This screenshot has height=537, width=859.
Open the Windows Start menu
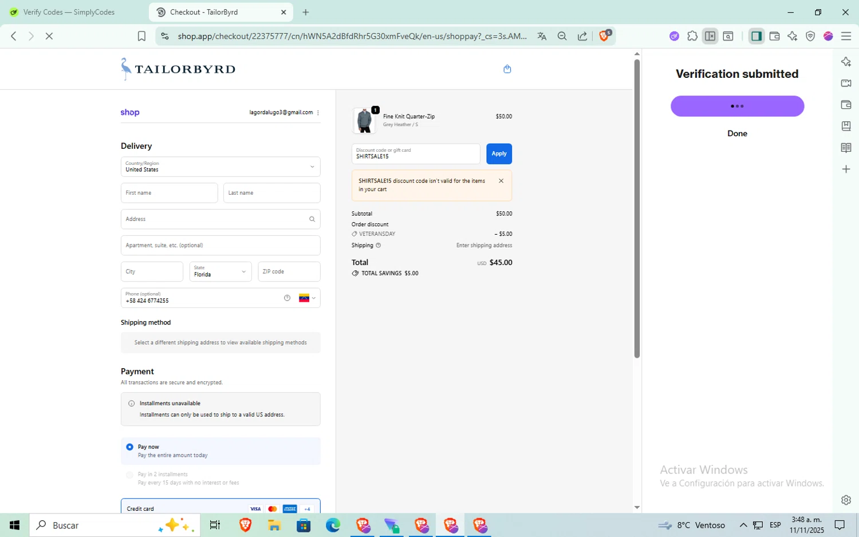click(14, 525)
